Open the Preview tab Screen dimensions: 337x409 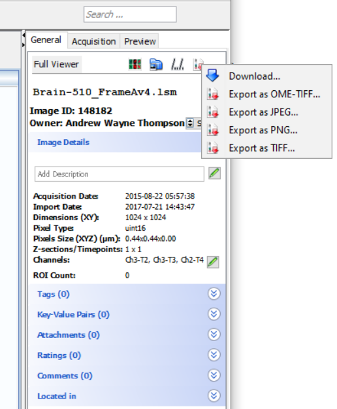coord(140,41)
